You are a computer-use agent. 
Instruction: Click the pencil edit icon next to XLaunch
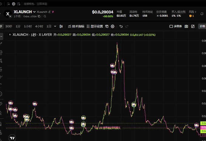pos(49,12)
